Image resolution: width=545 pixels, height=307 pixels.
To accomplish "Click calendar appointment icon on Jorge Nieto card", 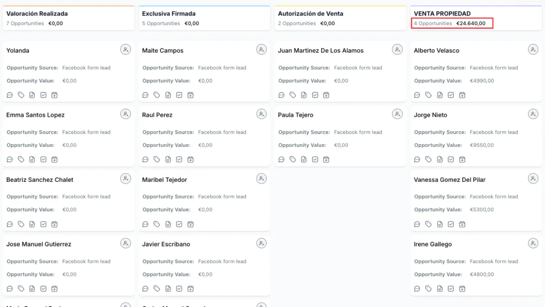I will pos(462,160).
